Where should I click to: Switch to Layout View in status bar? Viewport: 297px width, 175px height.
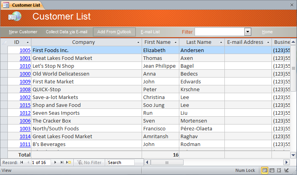(x=279, y=170)
